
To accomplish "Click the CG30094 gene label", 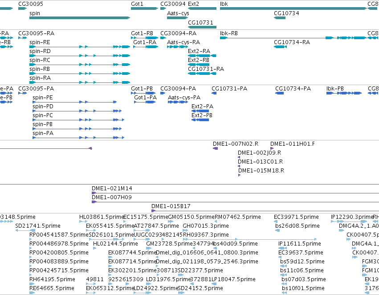I will [x=173, y=4].
